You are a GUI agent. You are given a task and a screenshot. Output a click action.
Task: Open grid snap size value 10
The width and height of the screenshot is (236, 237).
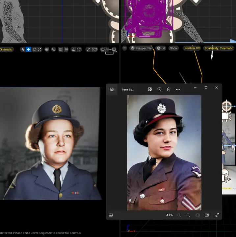coord(66,49)
